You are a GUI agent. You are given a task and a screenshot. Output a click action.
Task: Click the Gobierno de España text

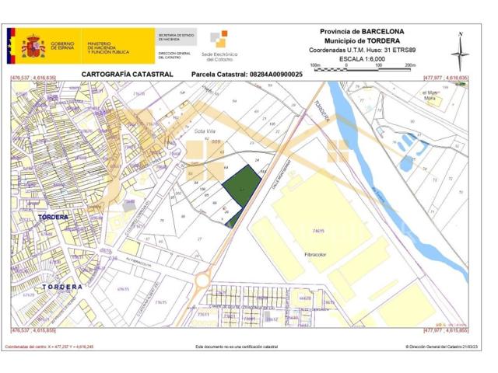[62, 46]
